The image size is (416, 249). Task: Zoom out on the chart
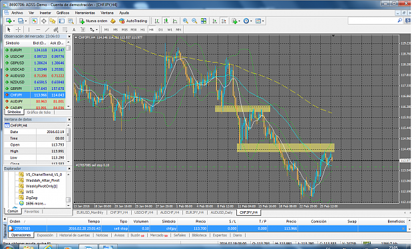[x=194, y=21]
